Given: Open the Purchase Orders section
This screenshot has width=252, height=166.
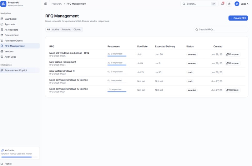Looking at the screenshot, I should [x=13, y=41].
